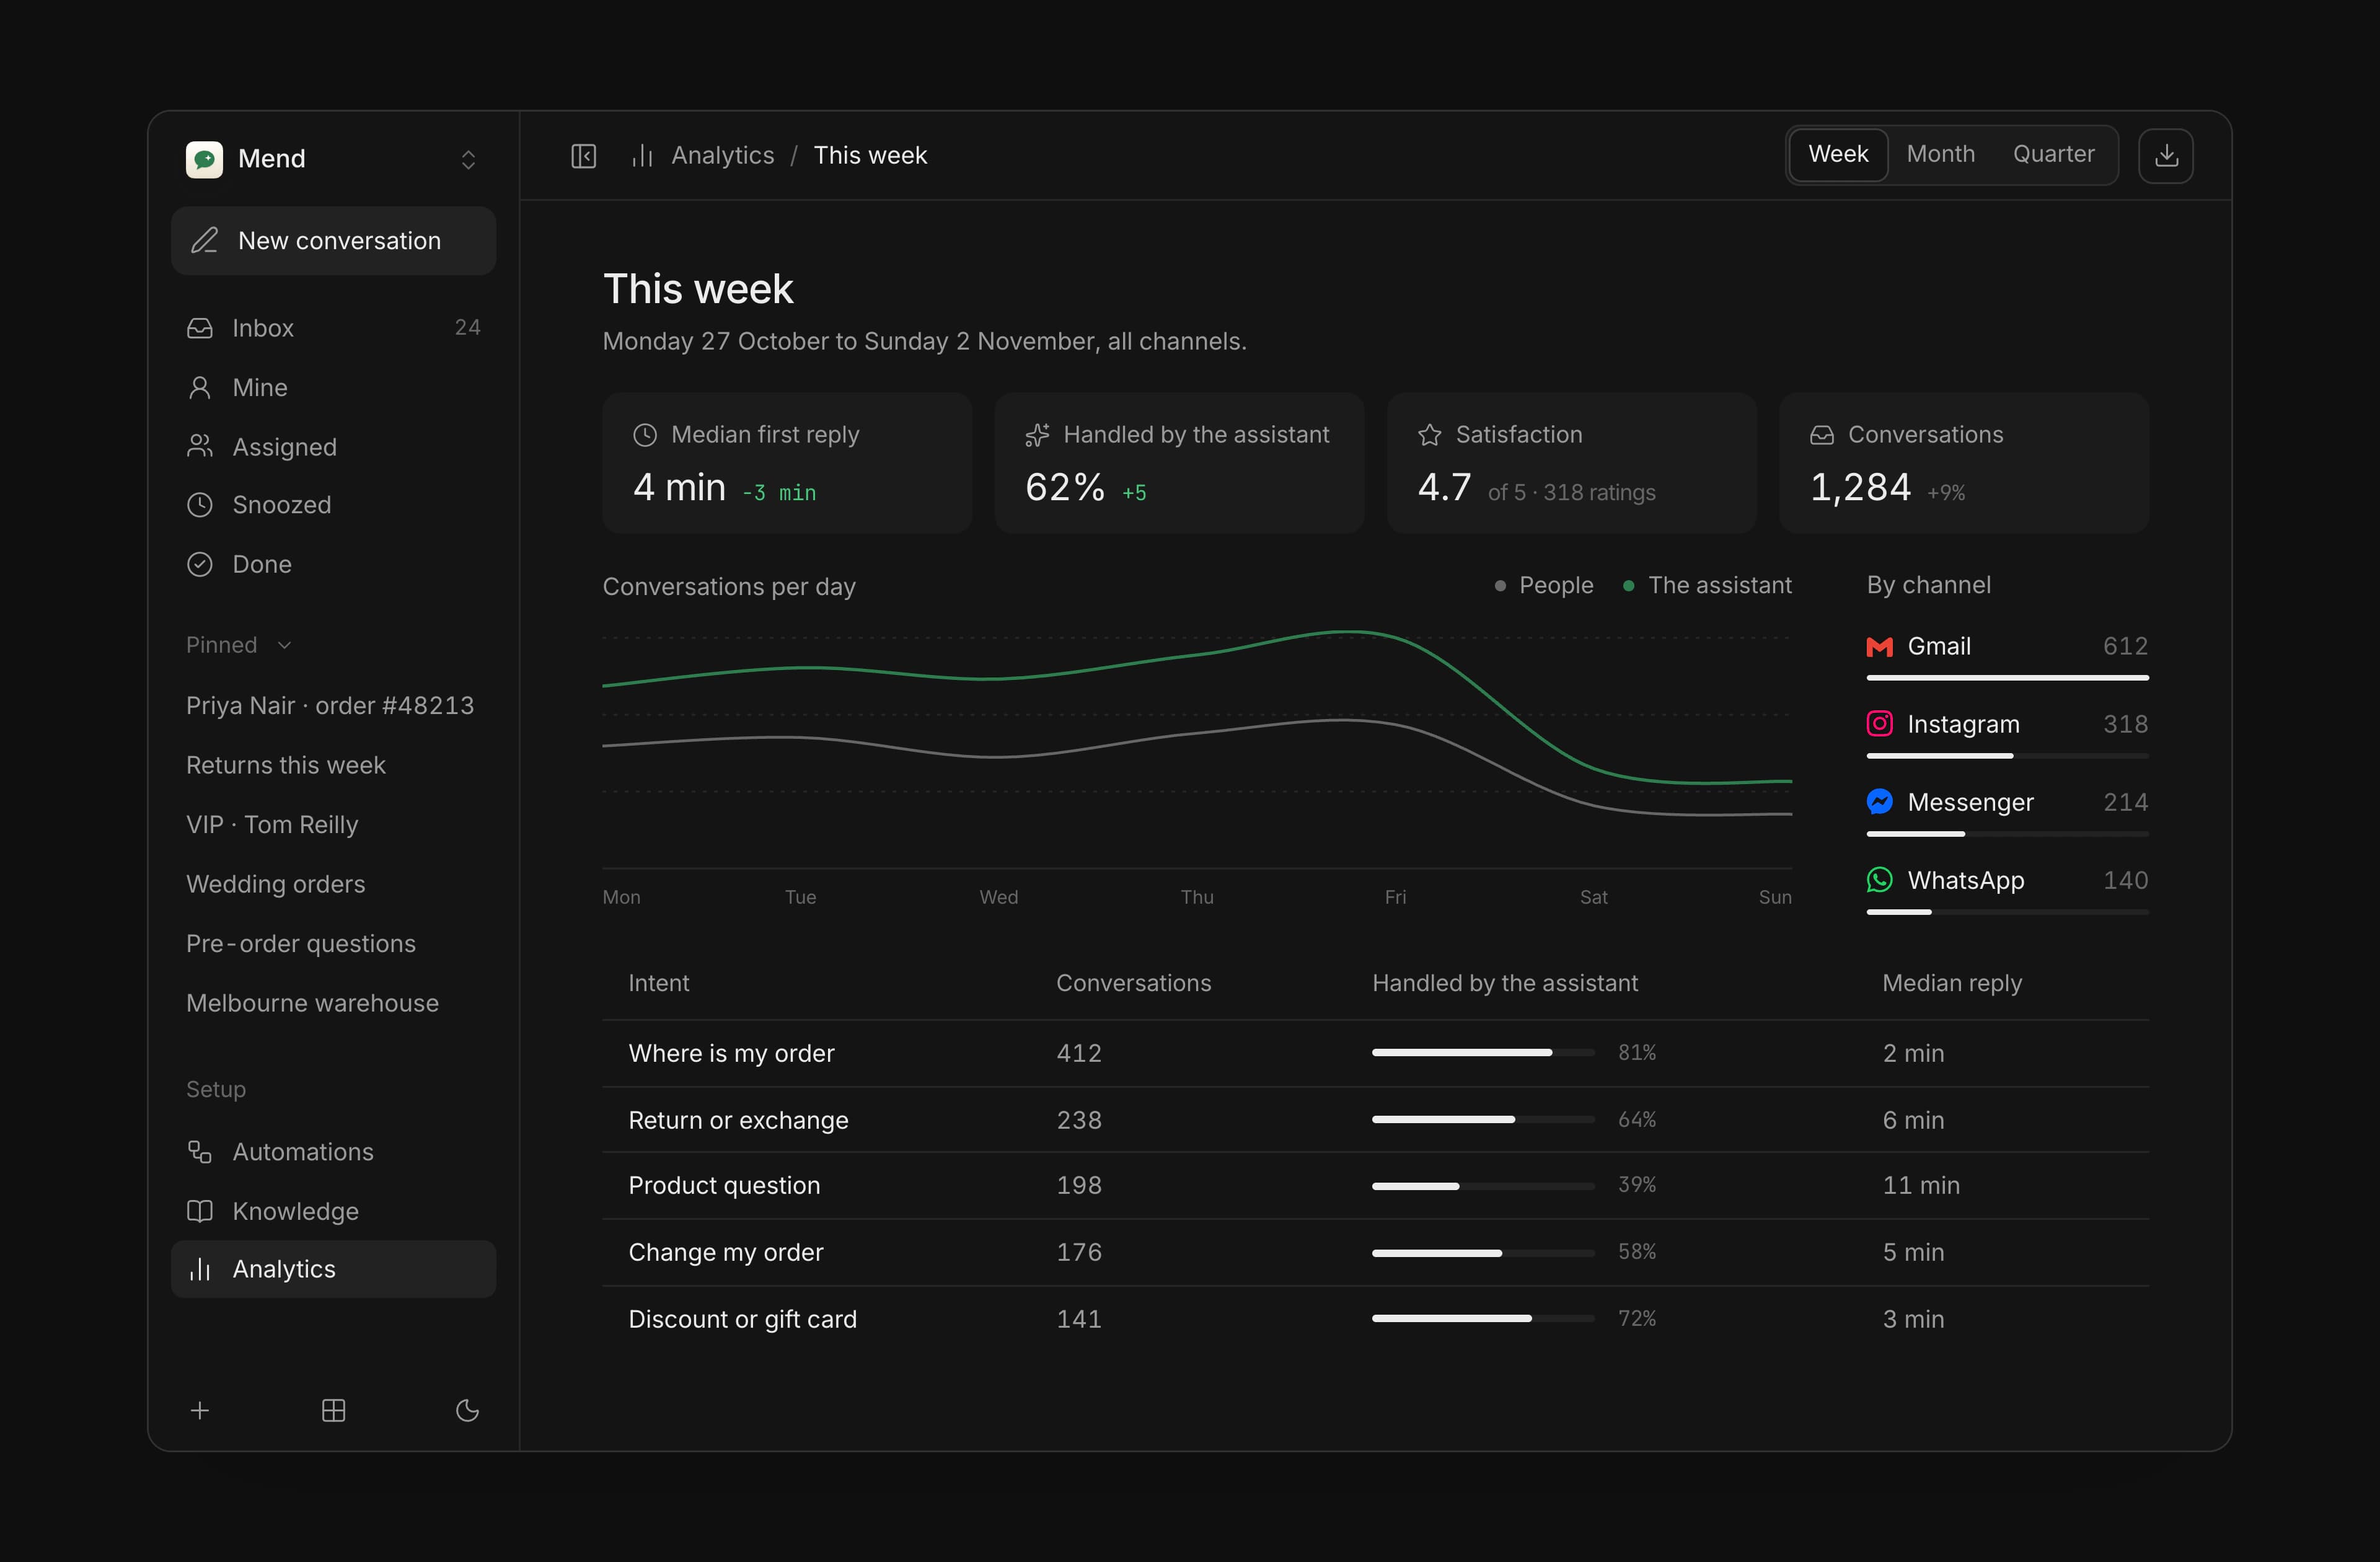Click the Knowledge book icon
Image resolution: width=2380 pixels, height=1562 pixels.
[x=200, y=1211]
